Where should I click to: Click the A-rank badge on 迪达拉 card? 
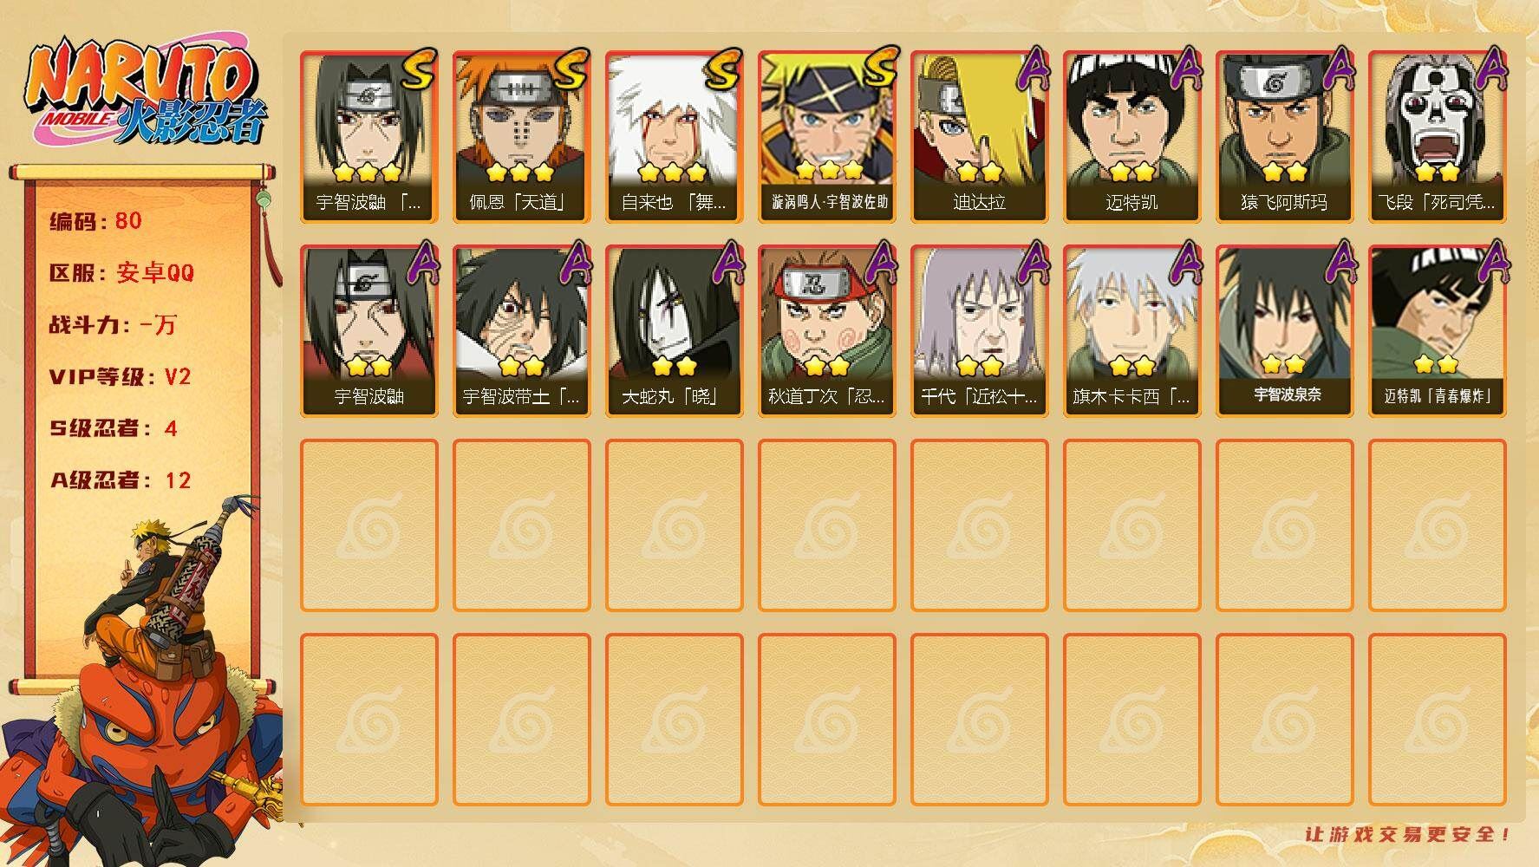[x=1030, y=69]
